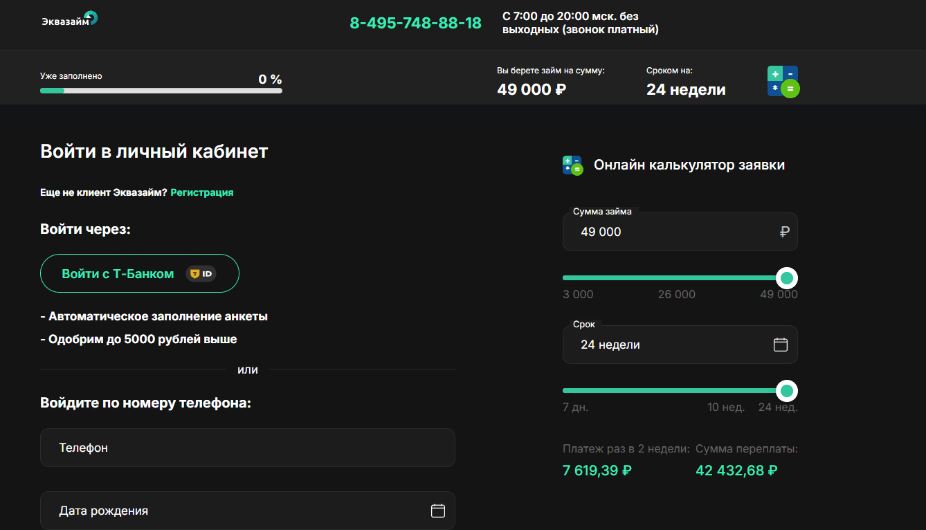
Task: Call the 8-495-748-88-18 phone number link
Action: point(415,23)
